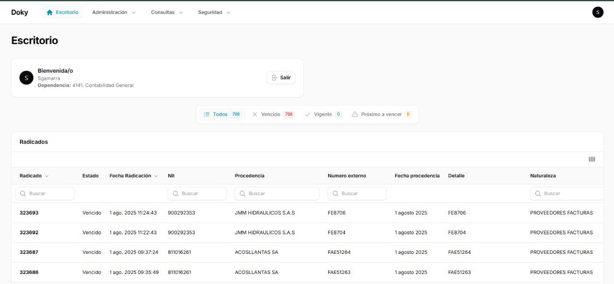Click the Detalle column header
Image resolution: width=614 pixels, height=284 pixels.
point(456,176)
